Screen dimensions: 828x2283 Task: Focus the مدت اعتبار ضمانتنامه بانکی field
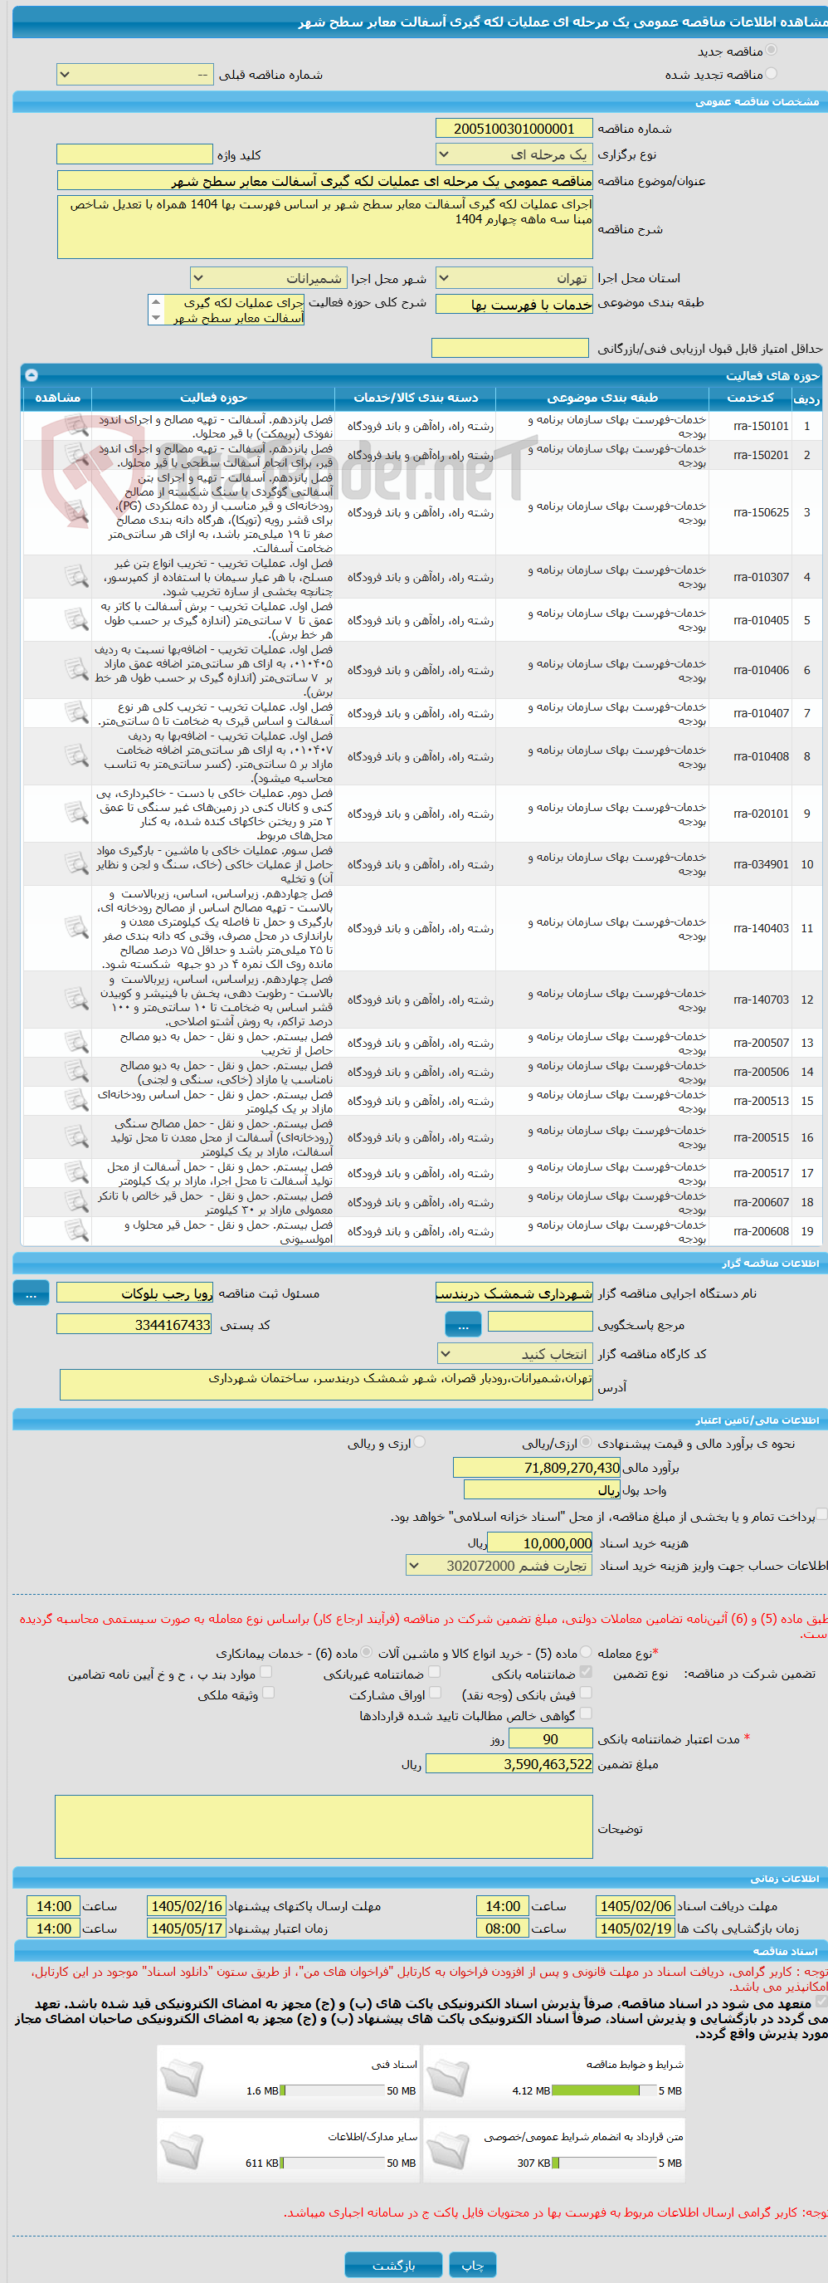[551, 1739]
